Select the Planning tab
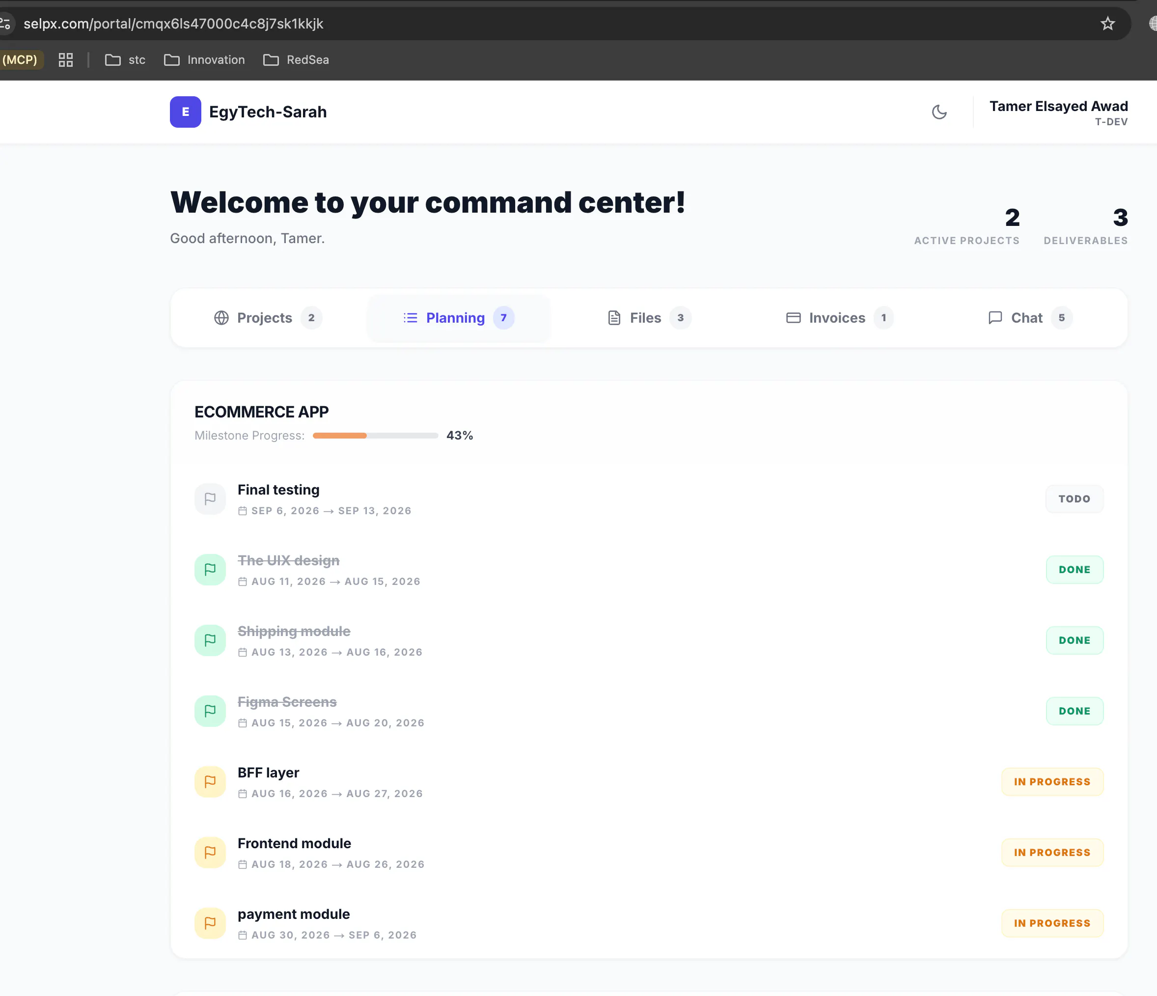 point(459,318)
